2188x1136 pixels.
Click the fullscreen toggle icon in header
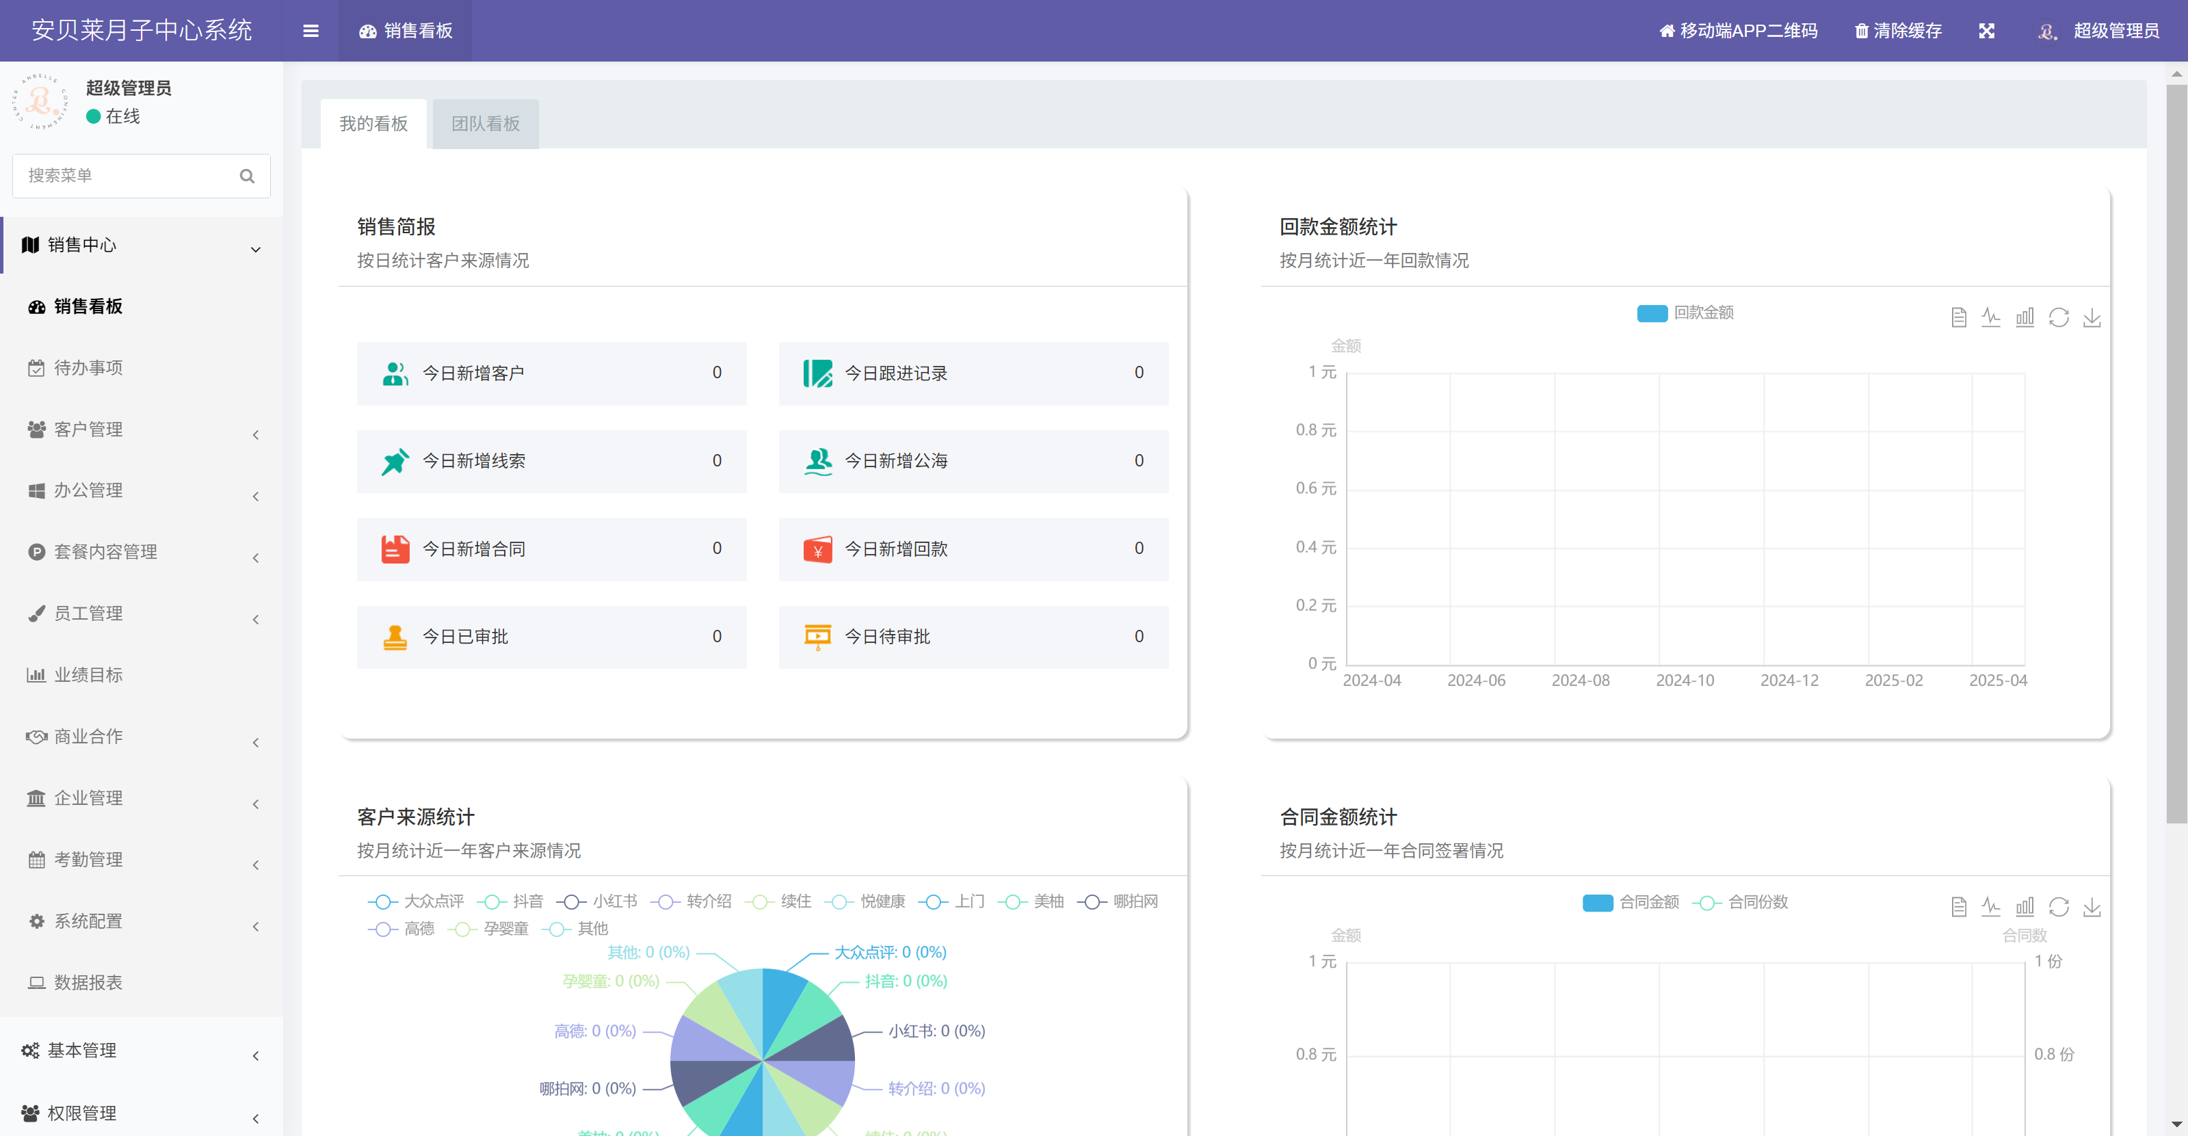(1986, 31)
